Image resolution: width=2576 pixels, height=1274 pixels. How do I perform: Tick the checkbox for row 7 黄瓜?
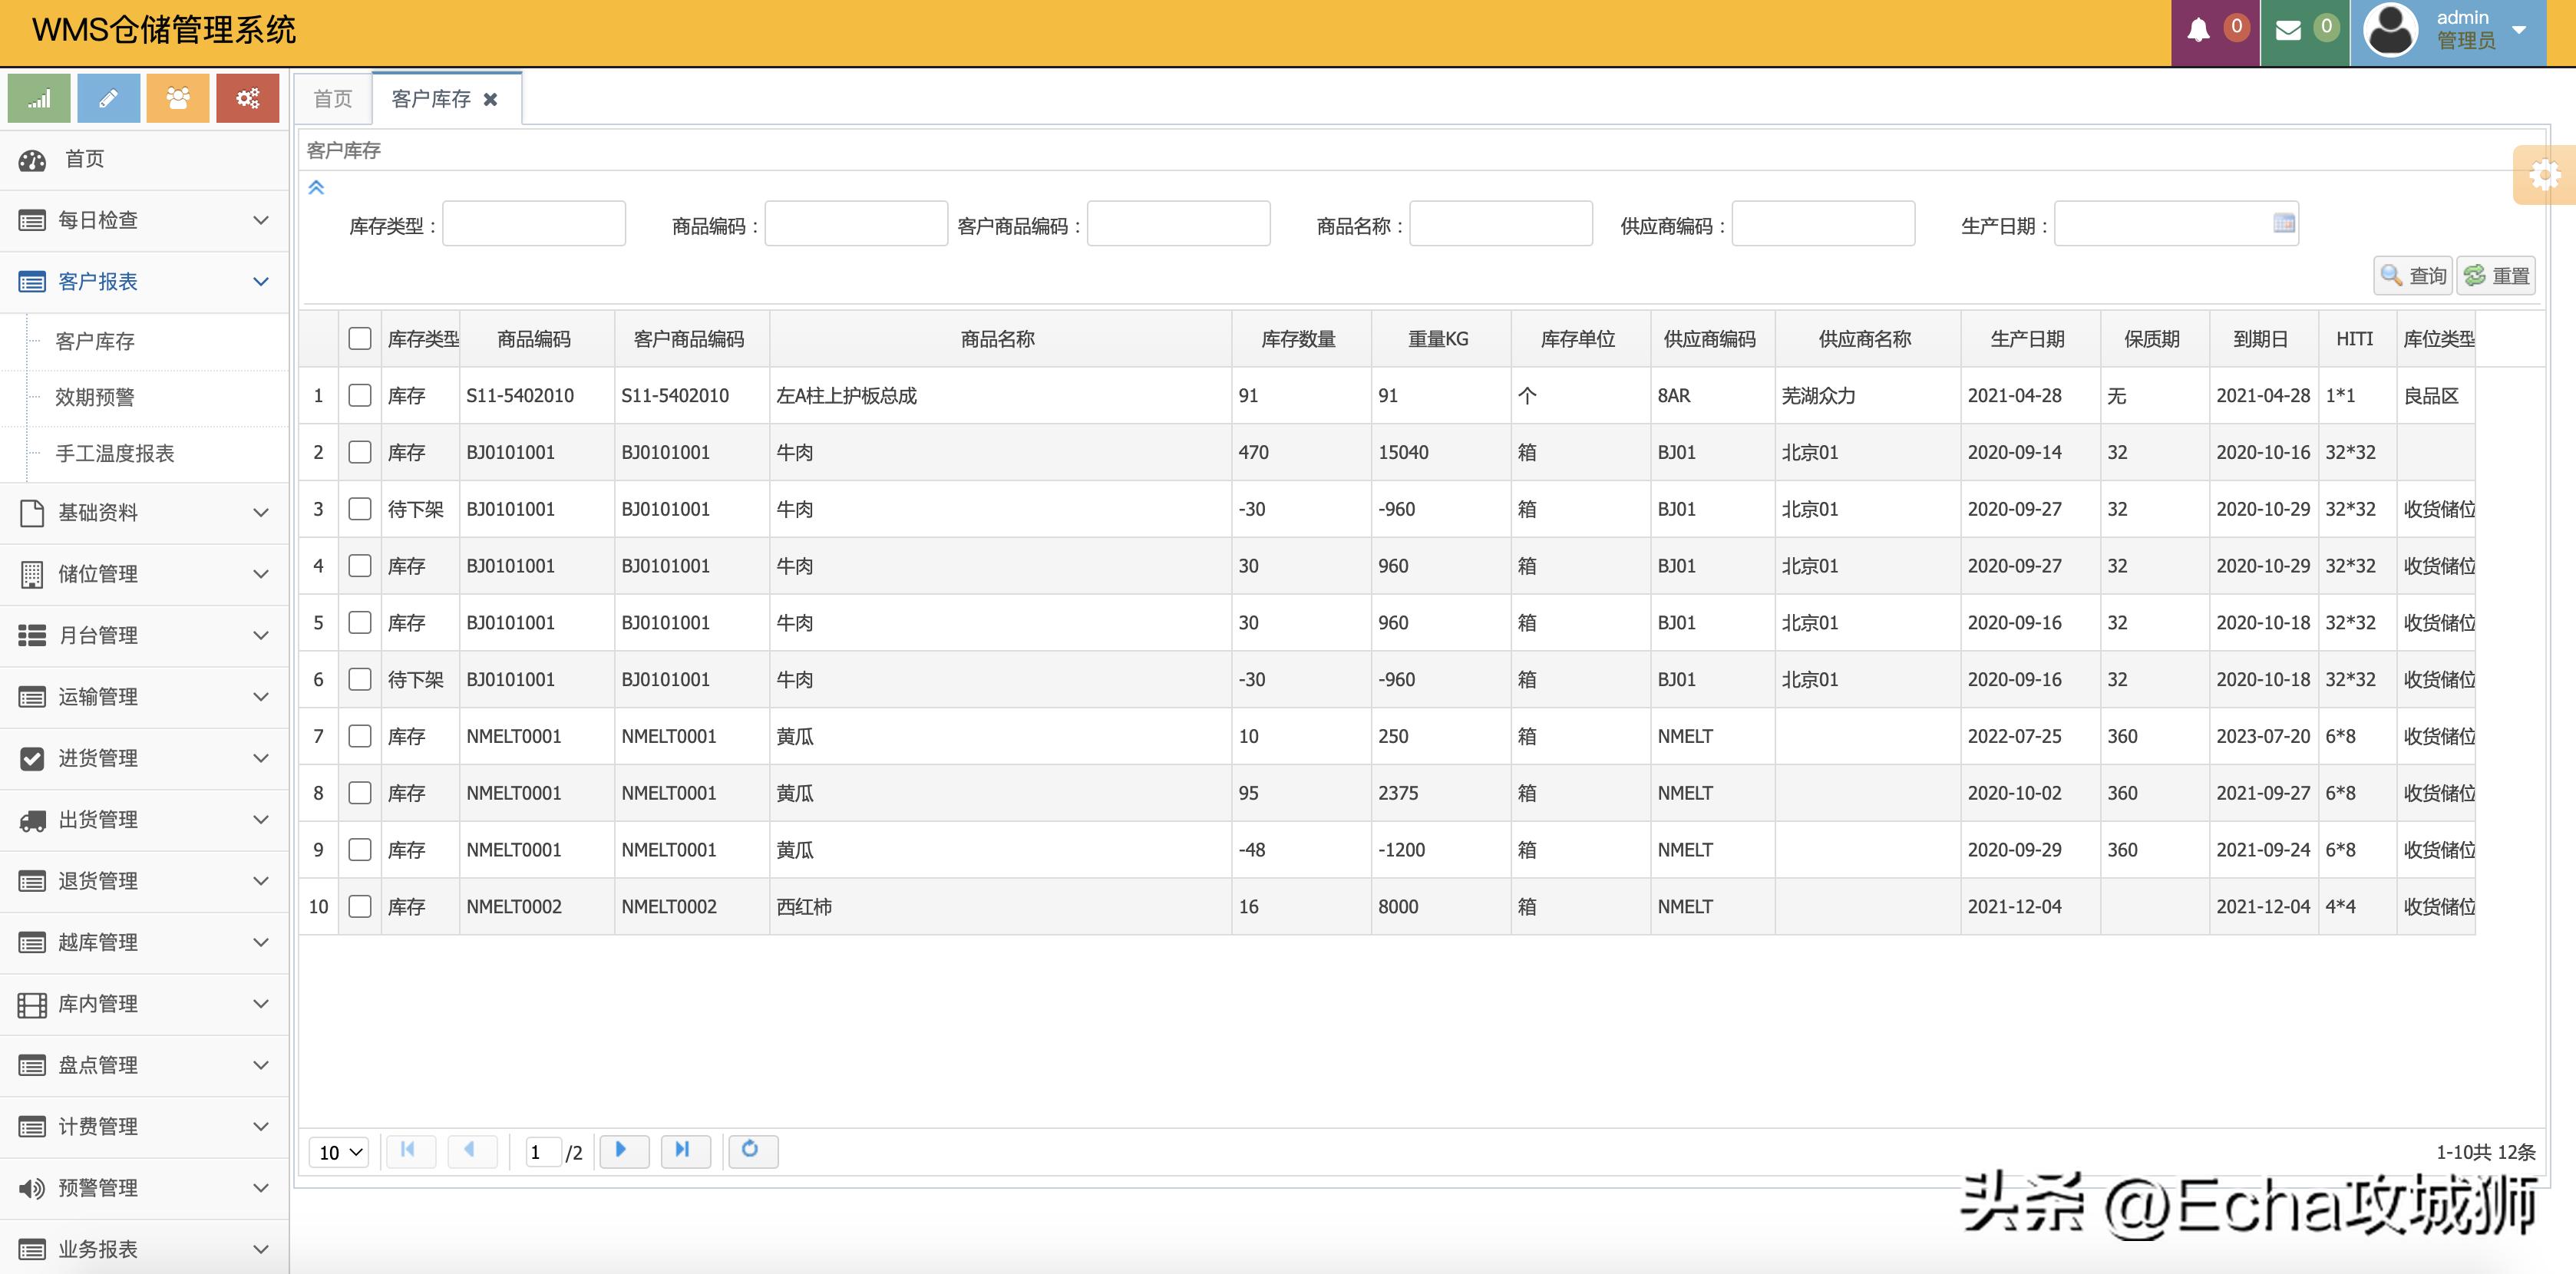[x=360, y=736]
